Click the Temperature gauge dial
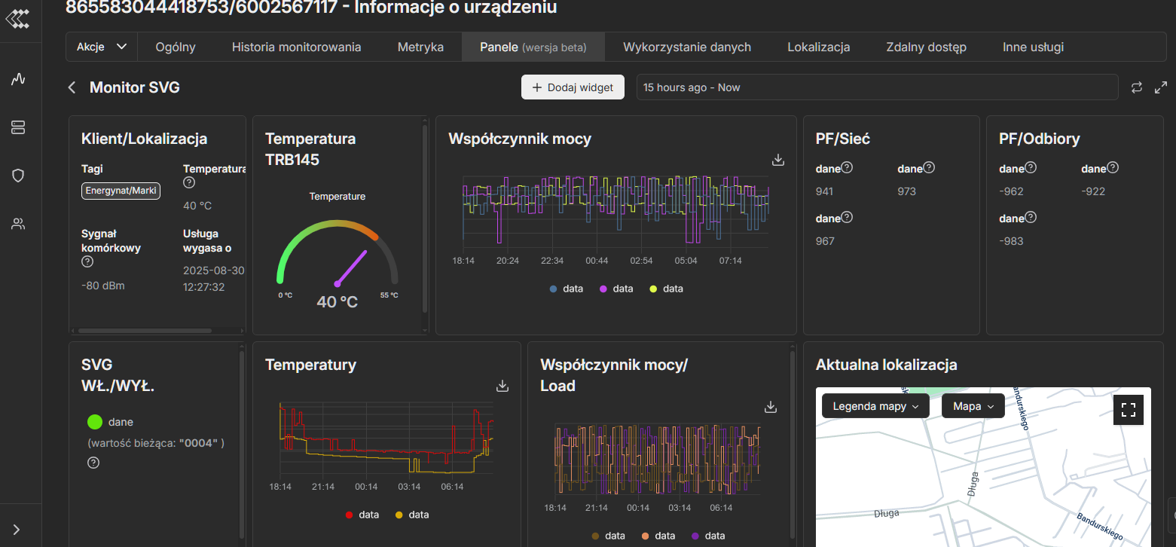The height and width of the screenshot is (547, 1176). tap(338, 254)
